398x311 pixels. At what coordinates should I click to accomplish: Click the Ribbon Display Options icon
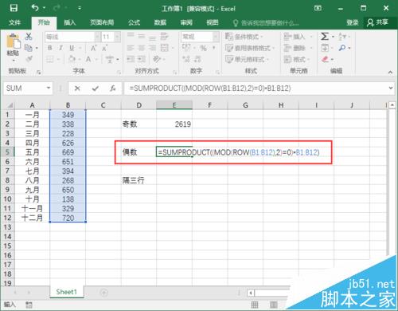pyautogui.click(x=318, y=8)
